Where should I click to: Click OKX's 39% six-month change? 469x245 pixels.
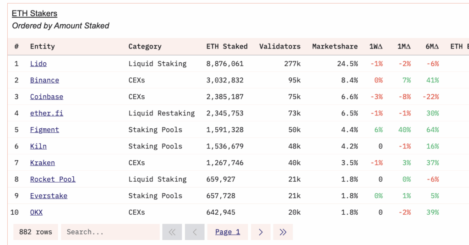tap(432, 212)
